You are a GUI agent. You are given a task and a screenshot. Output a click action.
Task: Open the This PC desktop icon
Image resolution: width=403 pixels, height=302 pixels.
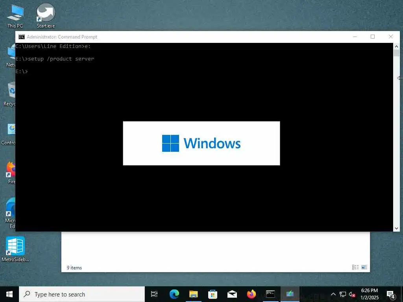(x=15, y=16)
